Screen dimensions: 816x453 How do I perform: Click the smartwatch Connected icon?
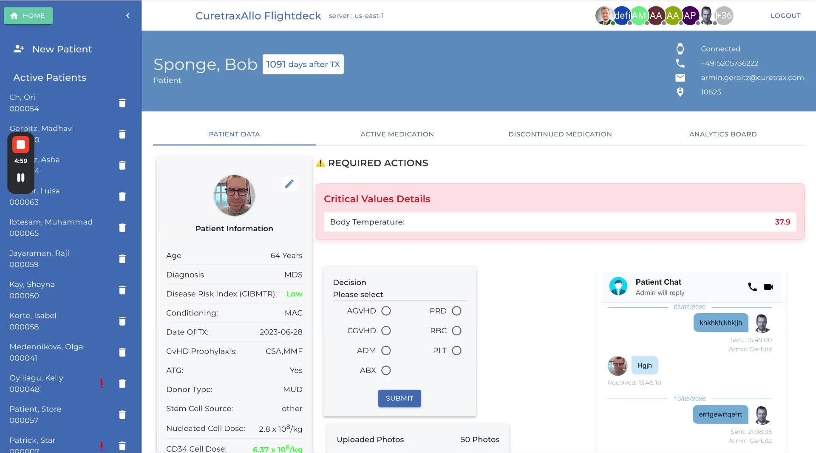(x=680, y=49)
